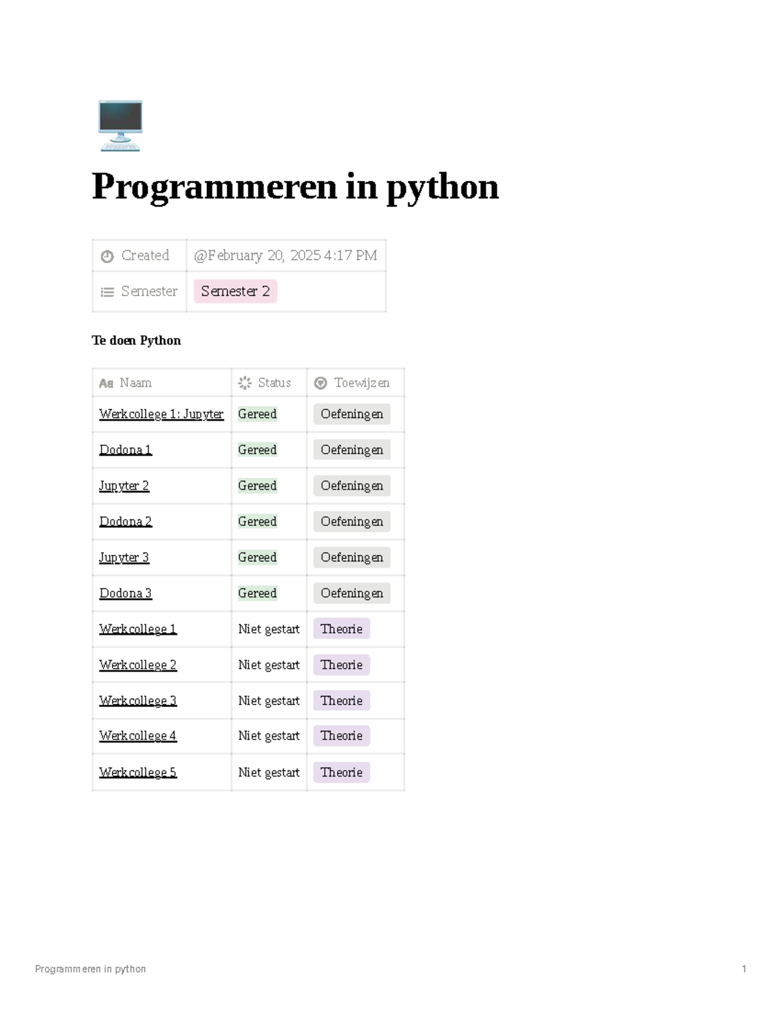Open the Dodona 3 link
Screen dimensions: 781x1011
(126, 593)
